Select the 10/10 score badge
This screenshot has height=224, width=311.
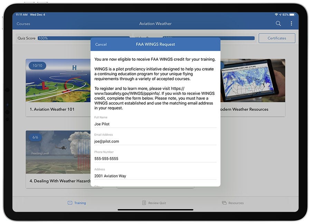click(x=37, y=66)
